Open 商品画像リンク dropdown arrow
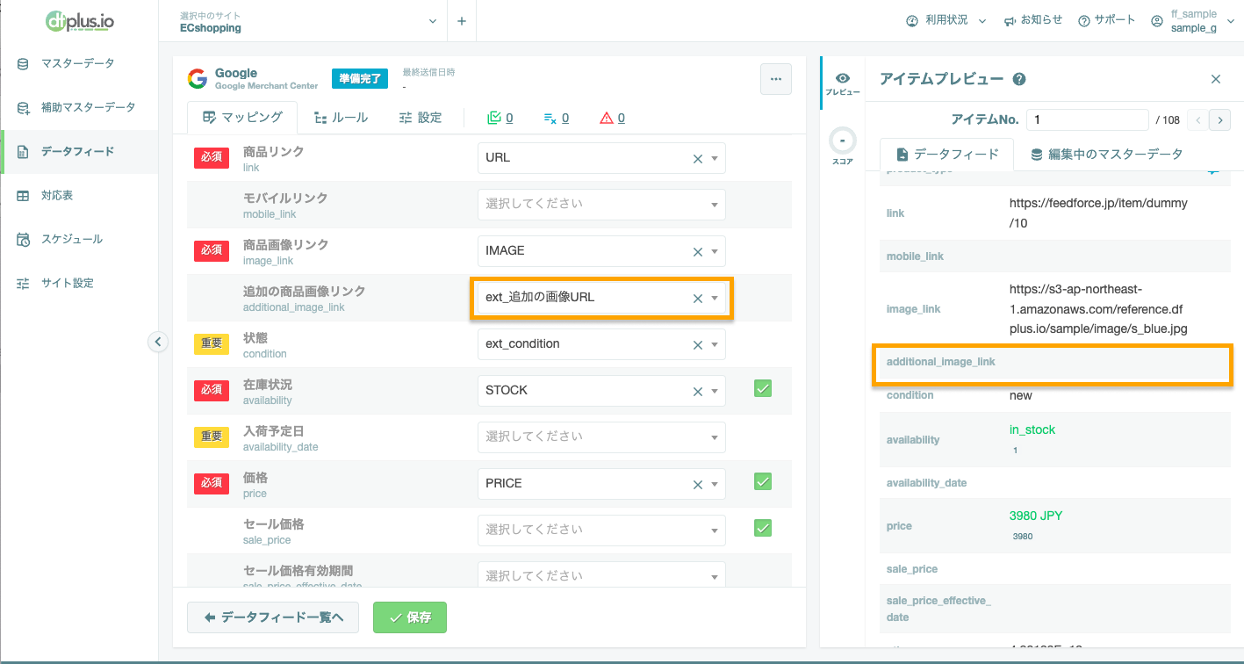The width and height of the screenshot is (1244, 664). pos(715,251)
